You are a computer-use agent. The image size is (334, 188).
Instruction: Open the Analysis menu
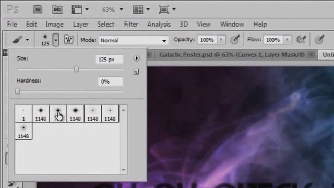(159, 25)
